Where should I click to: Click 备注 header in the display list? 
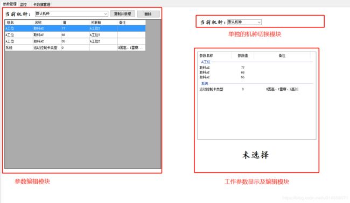coord(282,56)
